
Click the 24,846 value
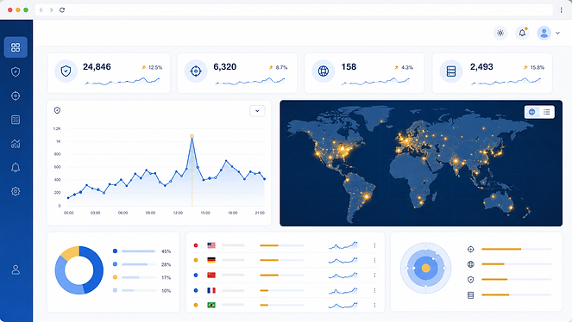(x=97, y=67)
